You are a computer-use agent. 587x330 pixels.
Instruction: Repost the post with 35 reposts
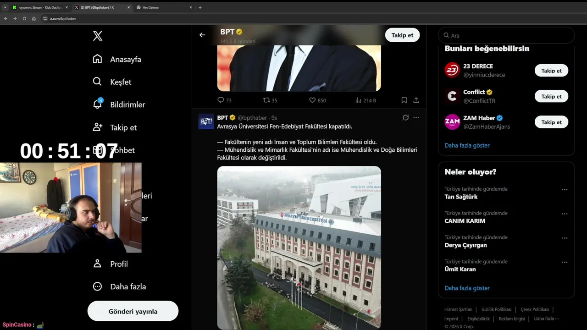click(270, 100)
